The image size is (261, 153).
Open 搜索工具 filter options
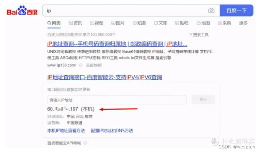point(199,35)
